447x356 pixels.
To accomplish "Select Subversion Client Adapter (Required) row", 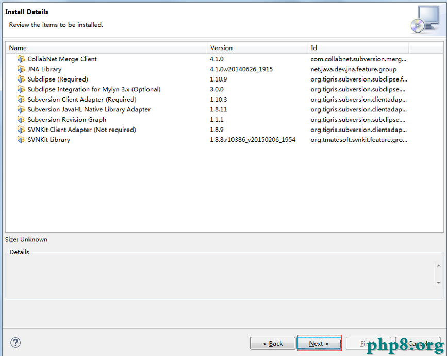I will 224,99.
